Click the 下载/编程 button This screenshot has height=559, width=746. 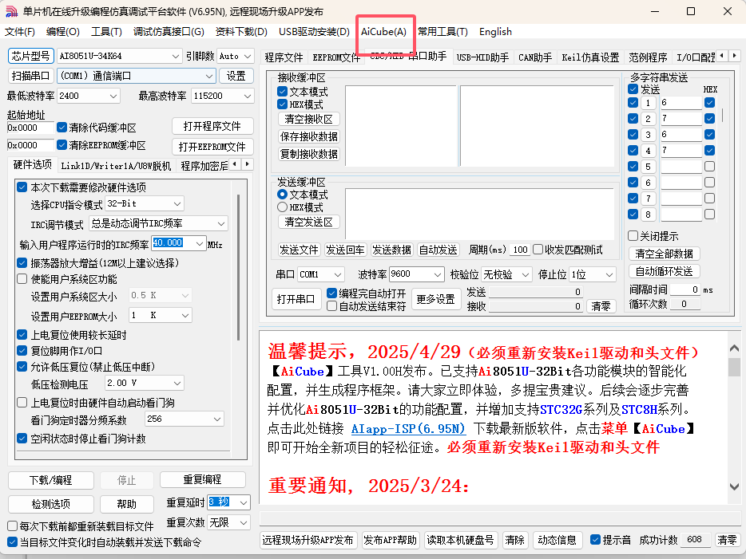pos(50,480)
